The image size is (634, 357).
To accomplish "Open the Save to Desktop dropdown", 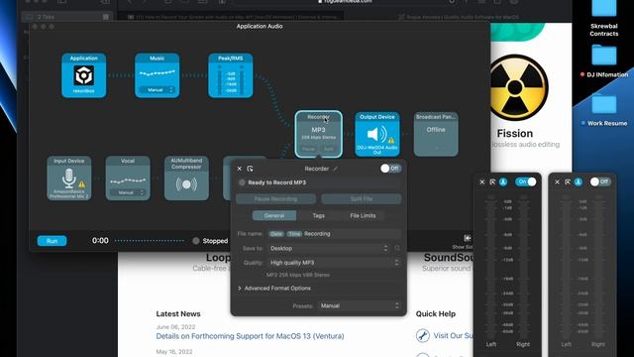I will [x=329, y=248].
